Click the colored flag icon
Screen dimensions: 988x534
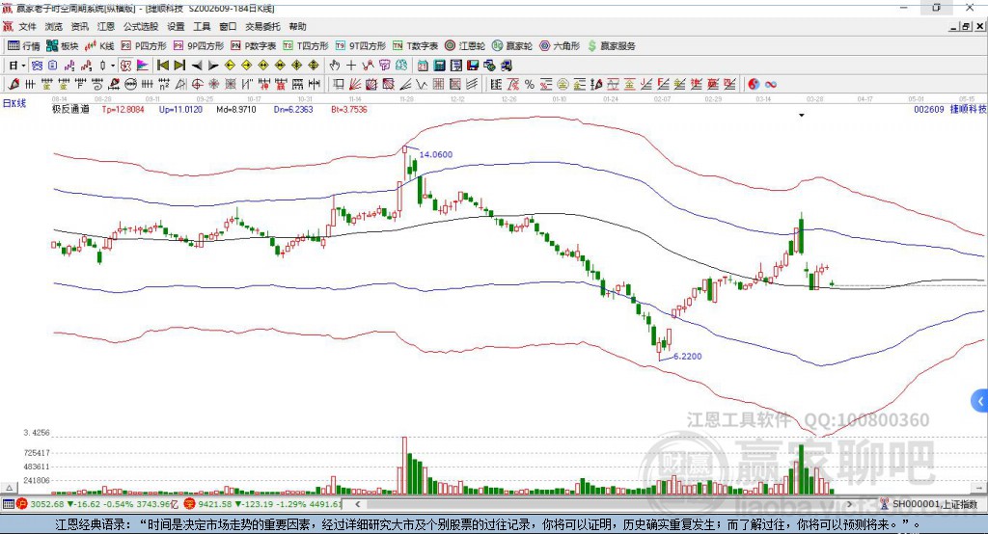click(143, 66)
